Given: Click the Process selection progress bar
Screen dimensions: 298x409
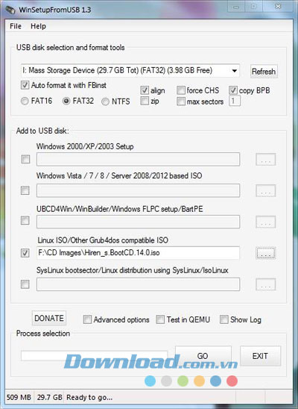Looking at the screenshot, I should (94, 356).
